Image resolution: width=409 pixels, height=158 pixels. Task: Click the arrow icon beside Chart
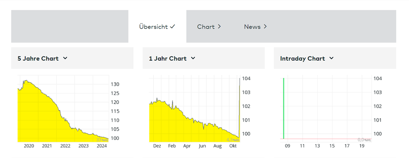(219, 27)
